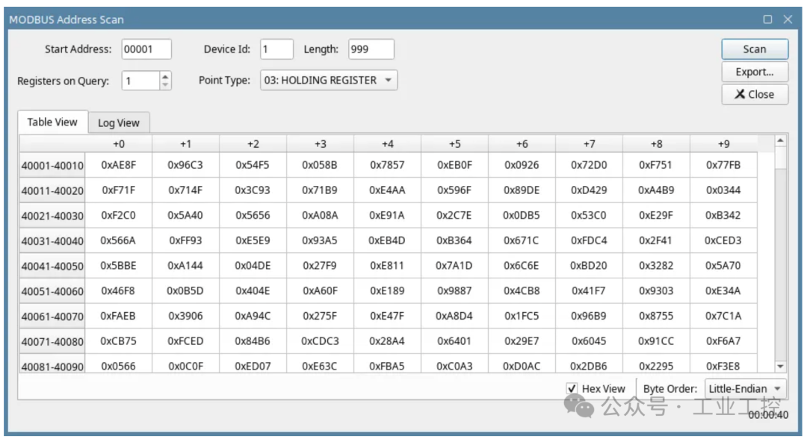Select row header 40021-40030
This screenshot has height=439, width=807.
(52, 216)
